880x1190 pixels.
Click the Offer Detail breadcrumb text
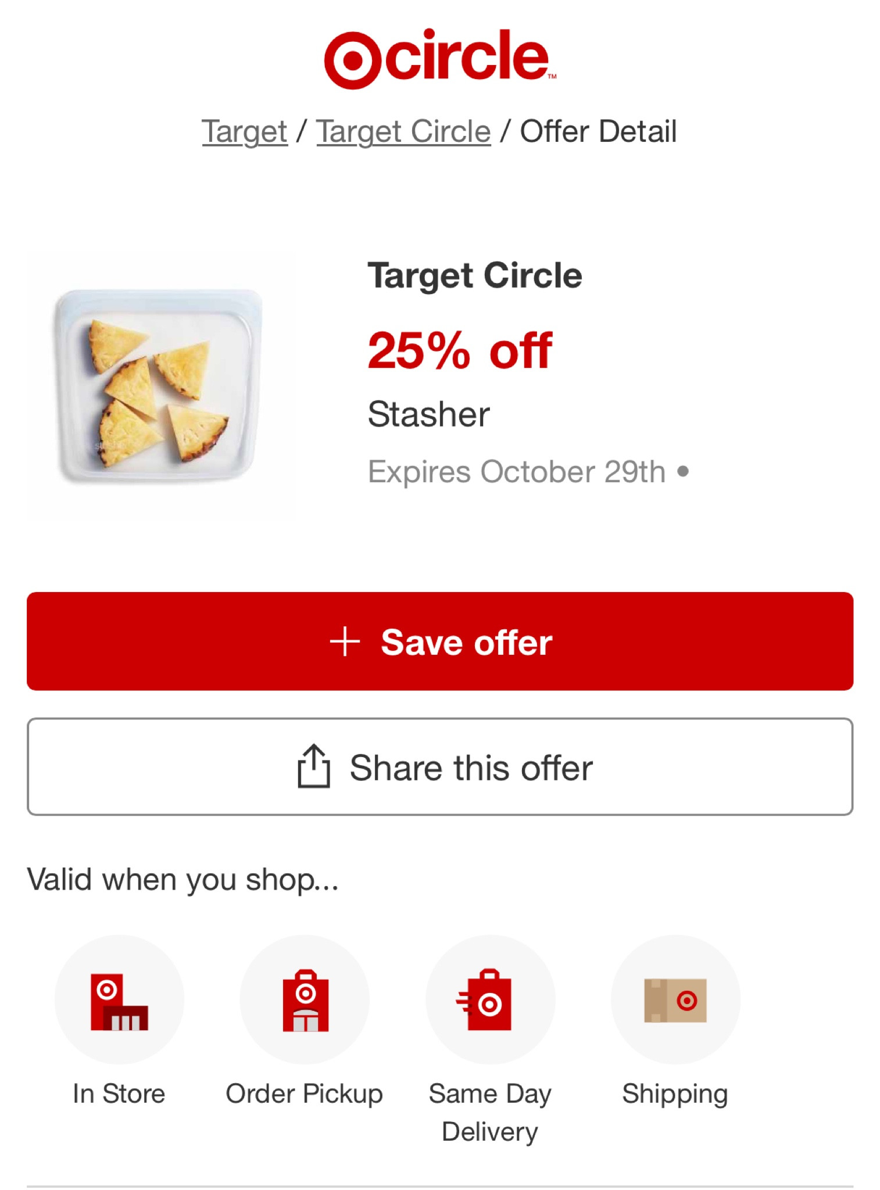(x=598, y=131)
